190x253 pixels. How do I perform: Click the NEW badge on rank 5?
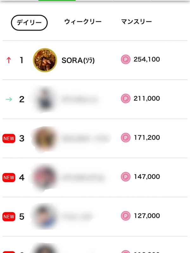click(x=9, y=217)
